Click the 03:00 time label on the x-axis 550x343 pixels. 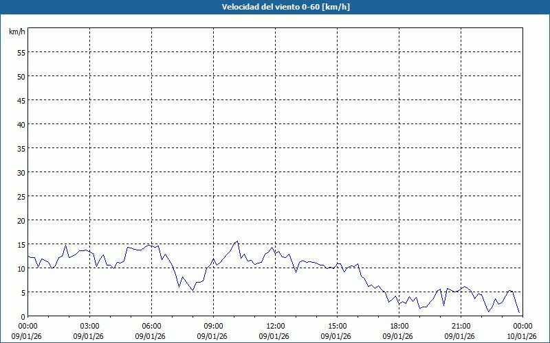pos(89,326)
